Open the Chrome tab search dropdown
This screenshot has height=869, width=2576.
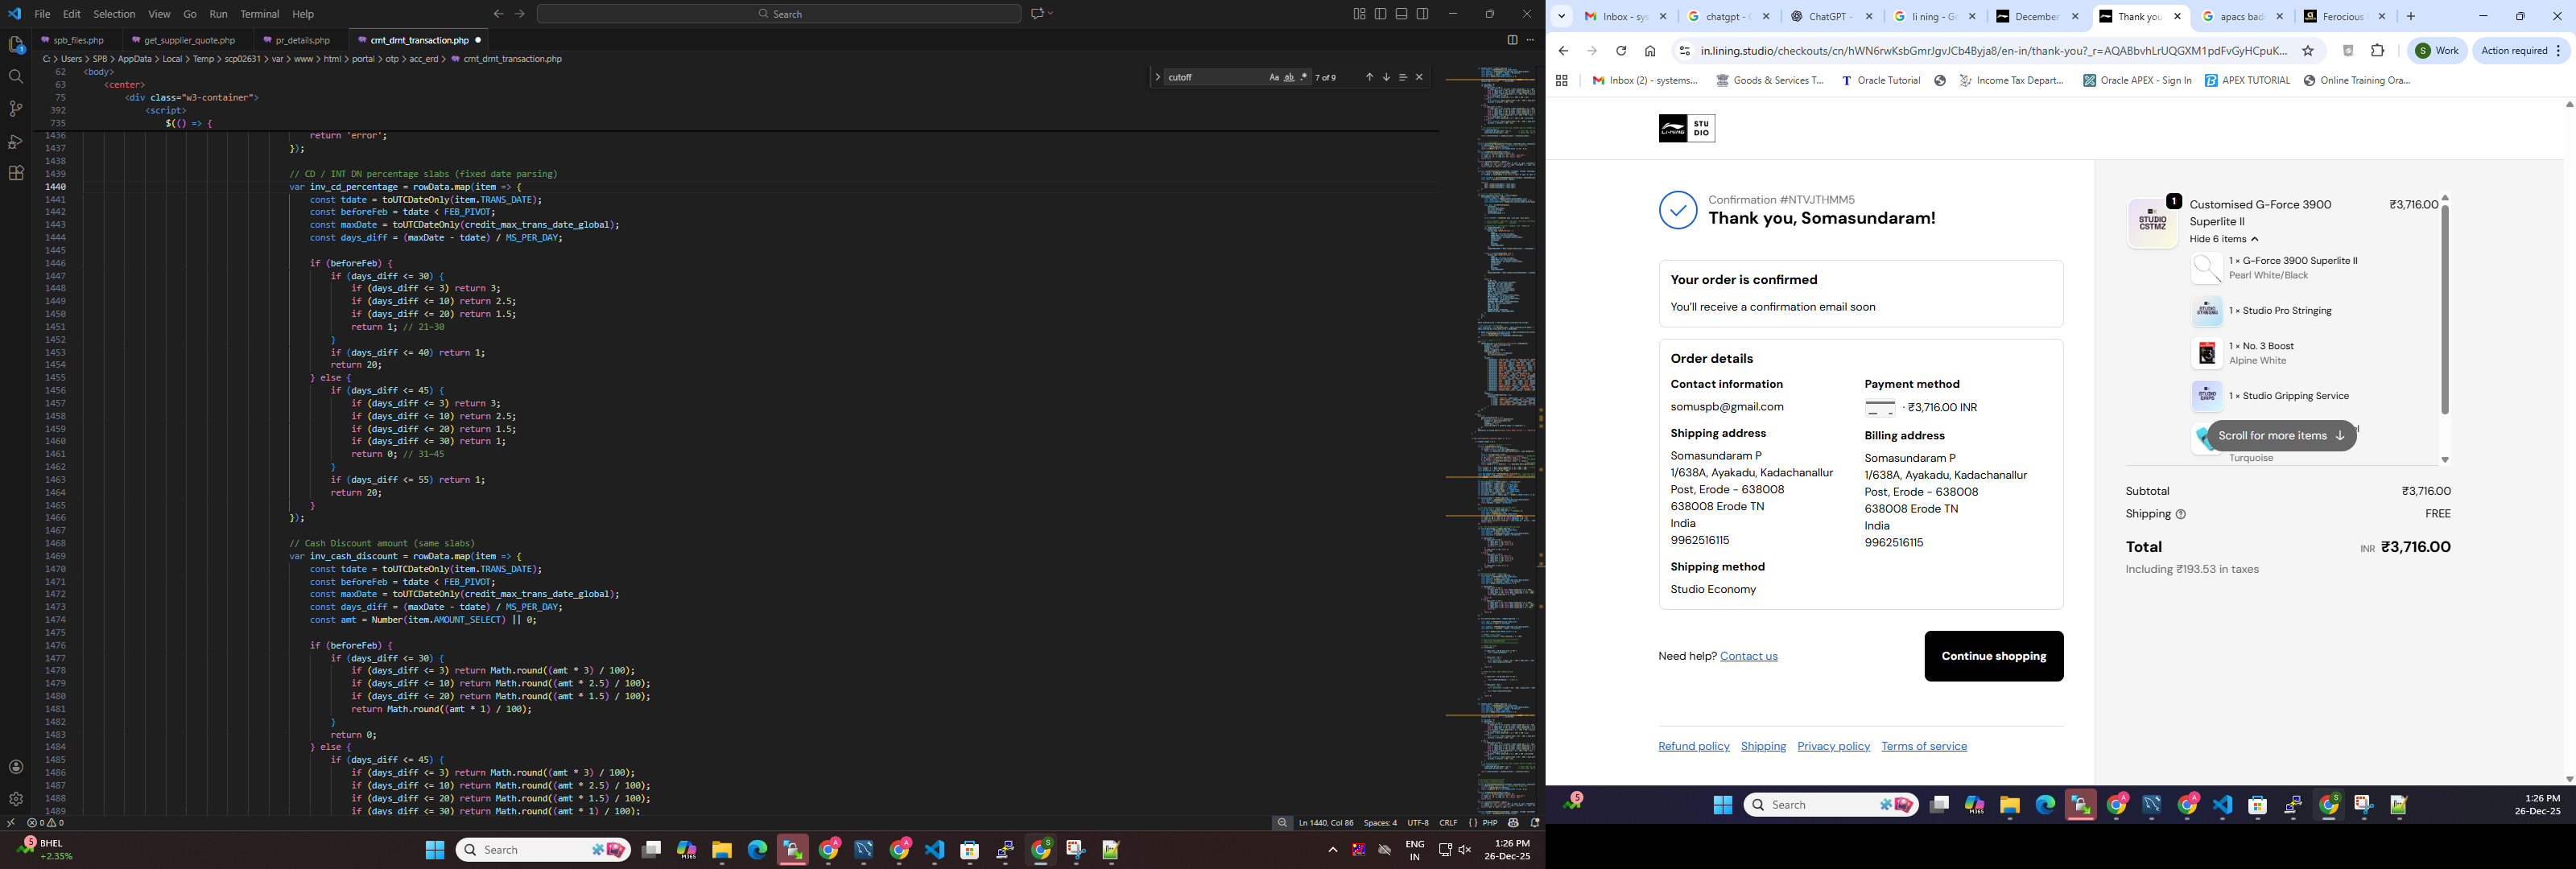click(x=1561, y=16)
